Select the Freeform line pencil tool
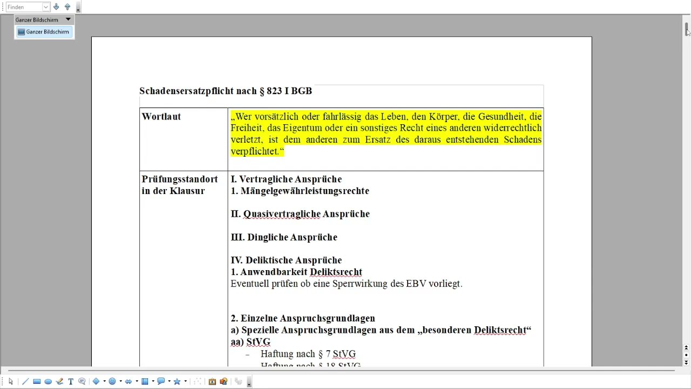The width and height of the screenshot is (691, 389). 59,381
